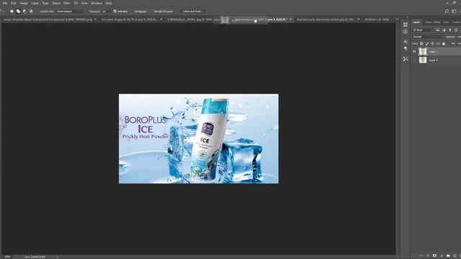Open the crossed-tools panel icon

tap(406, 59)
